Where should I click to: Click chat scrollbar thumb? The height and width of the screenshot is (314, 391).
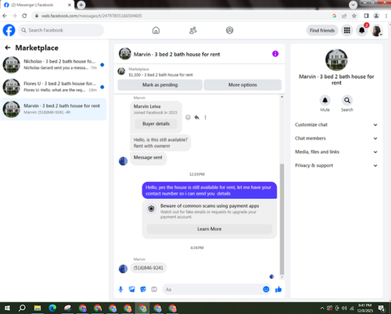[x=282, y=219]
